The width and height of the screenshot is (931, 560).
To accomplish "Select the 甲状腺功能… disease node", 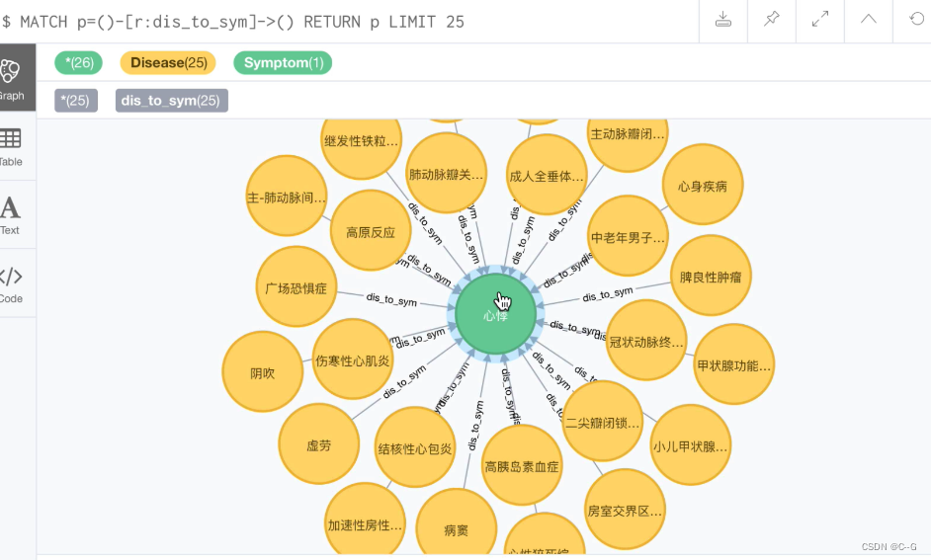I will (x=734, y=364).
